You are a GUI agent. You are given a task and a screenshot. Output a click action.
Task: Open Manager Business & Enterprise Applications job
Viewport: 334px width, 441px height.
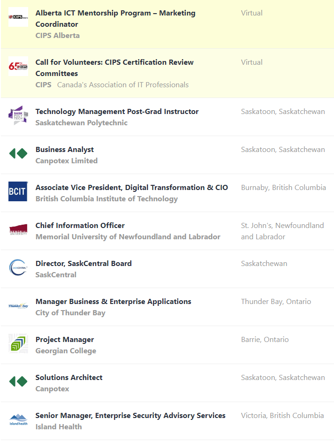coord(114,302)
